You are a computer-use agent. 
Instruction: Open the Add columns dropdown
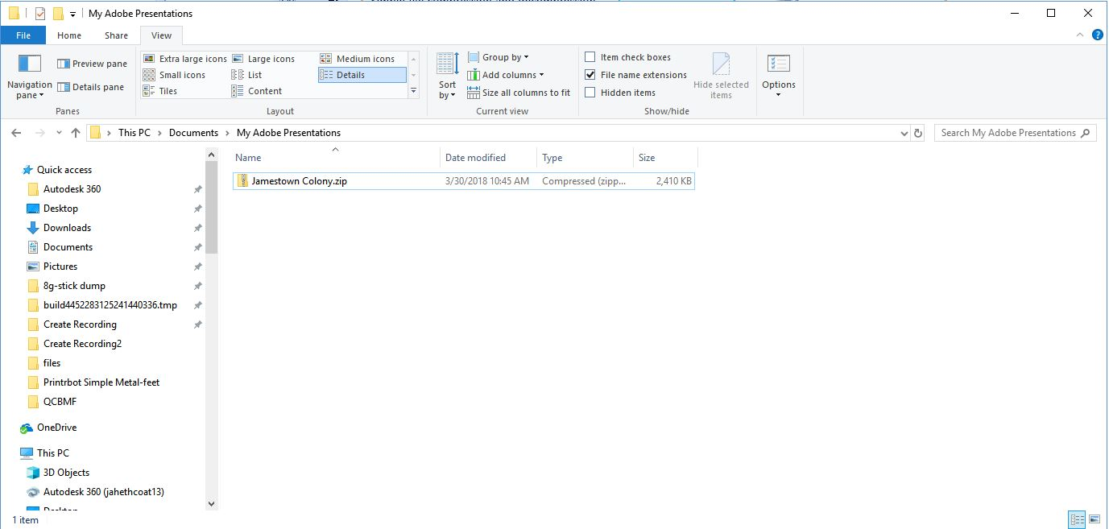pos(505,75)
